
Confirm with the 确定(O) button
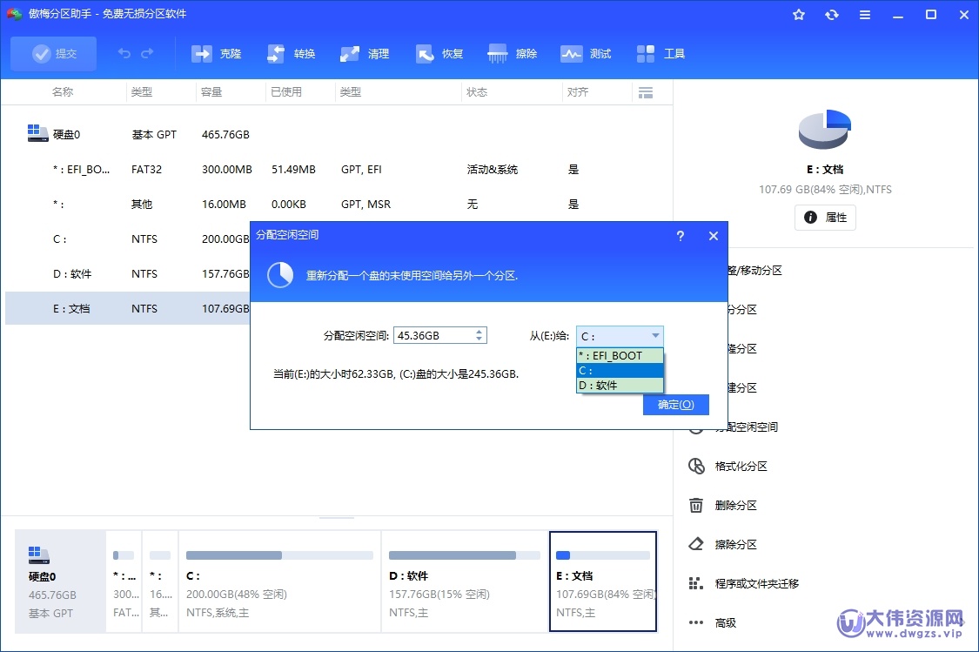[676, 404]
